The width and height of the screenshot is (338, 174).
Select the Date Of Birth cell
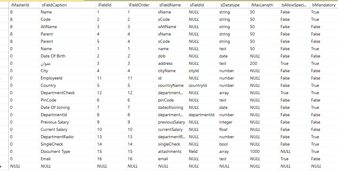click(53, 56)
